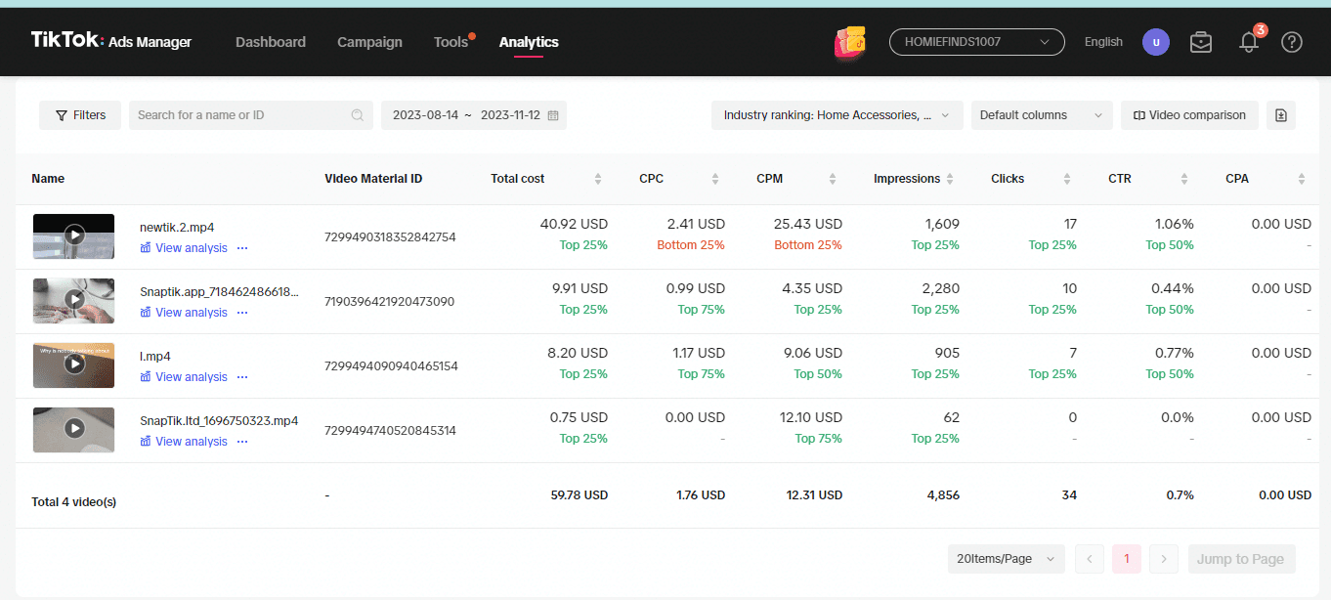Click the search magnifier icon
The height and width of the screenshot is (600, 1331).
(358, 115)
